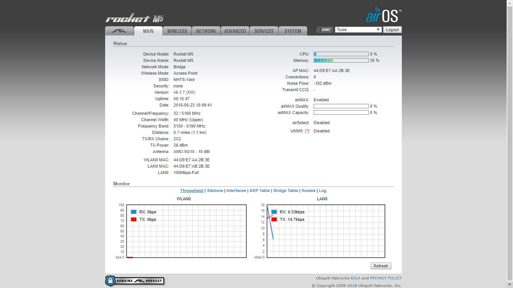Click the Logout button
This screenshot has height=288, width=513.
(x=392, y=30)
